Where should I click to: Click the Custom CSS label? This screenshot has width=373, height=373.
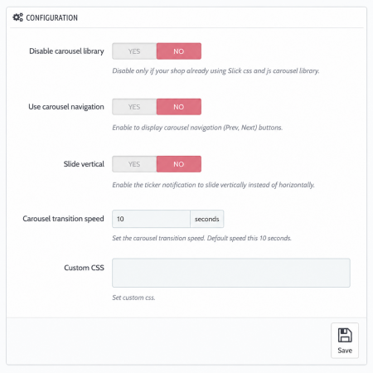84,268
